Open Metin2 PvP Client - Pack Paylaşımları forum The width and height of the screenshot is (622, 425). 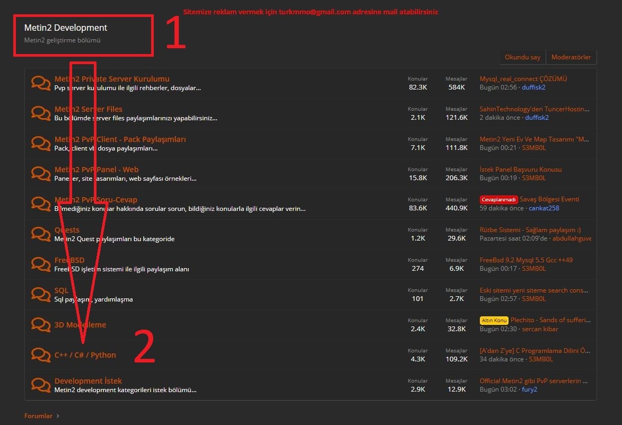pyautogui.click(x=120, y=139)
